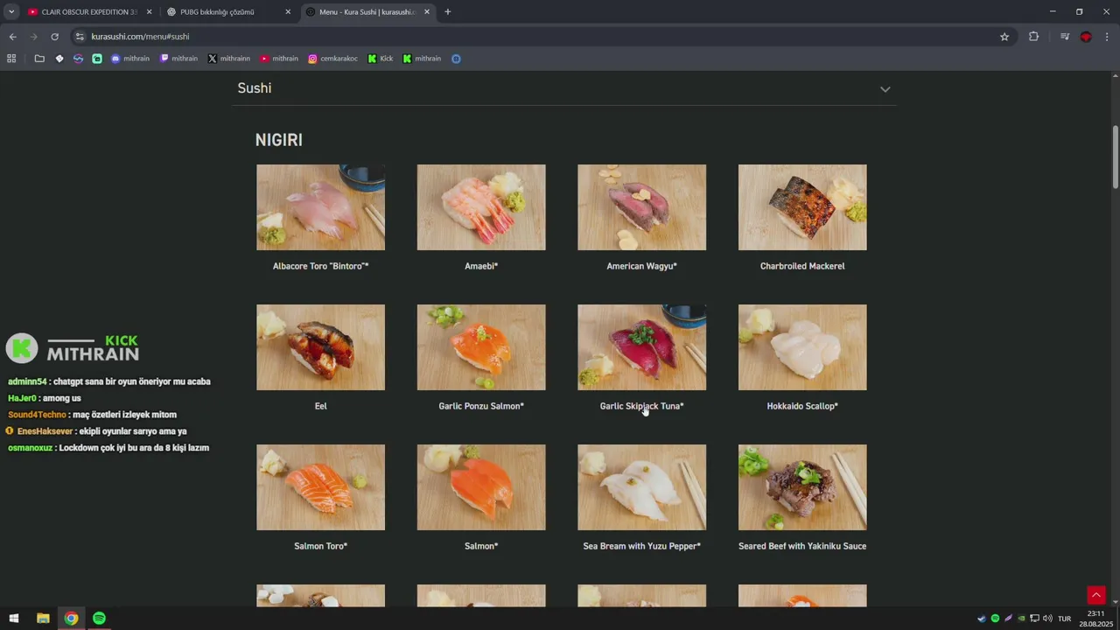Open Chrome's three-dot menu
Image resolution: width=1120 pixels, height=630 pixels.
1107,37
